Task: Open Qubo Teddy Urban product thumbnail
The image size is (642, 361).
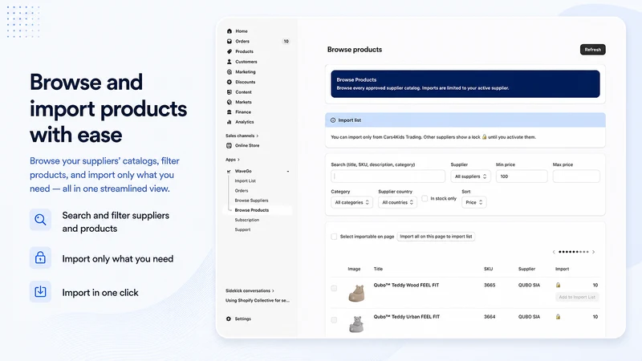Action: click(x=356, y=324)
